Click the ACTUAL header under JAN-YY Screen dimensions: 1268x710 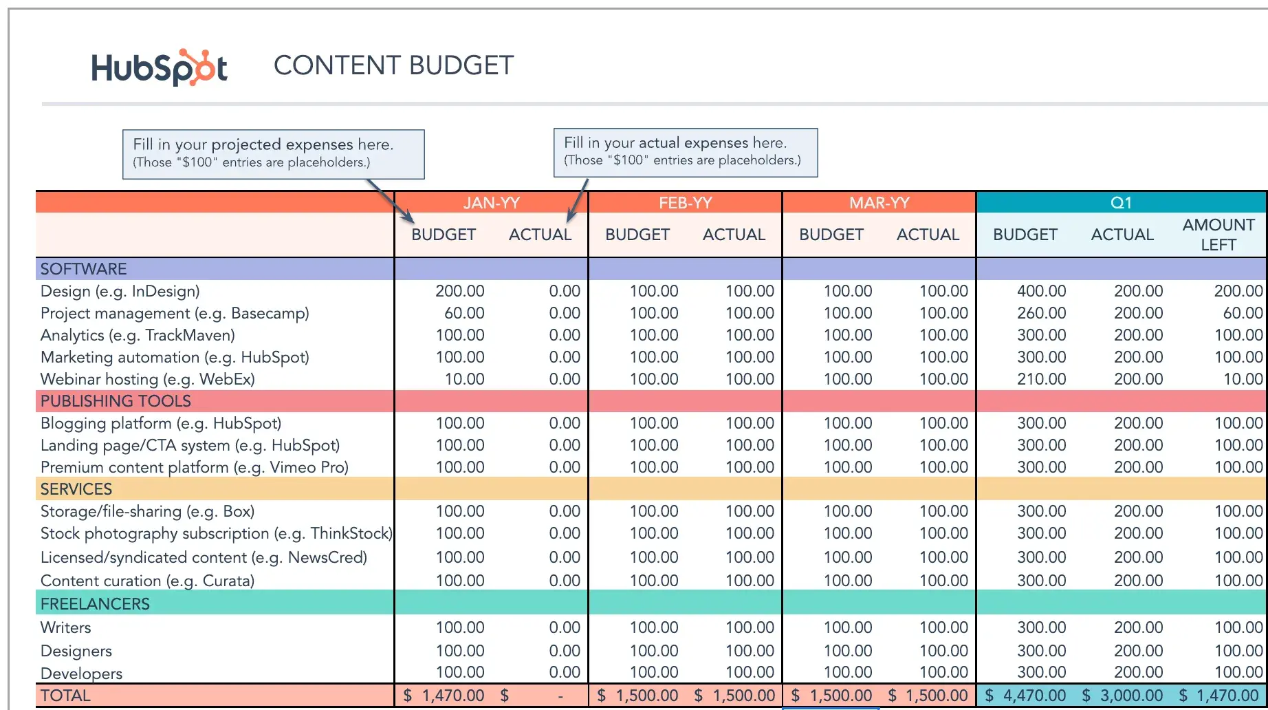(540, 235)
